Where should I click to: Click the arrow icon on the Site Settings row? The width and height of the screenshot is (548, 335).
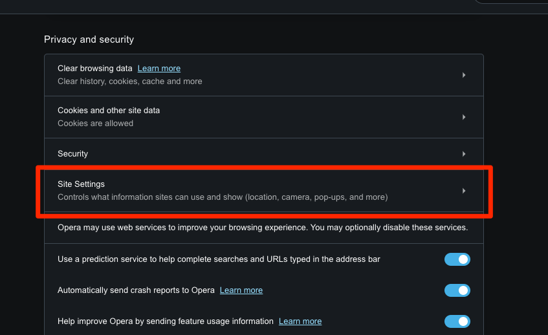click(464, 191)
